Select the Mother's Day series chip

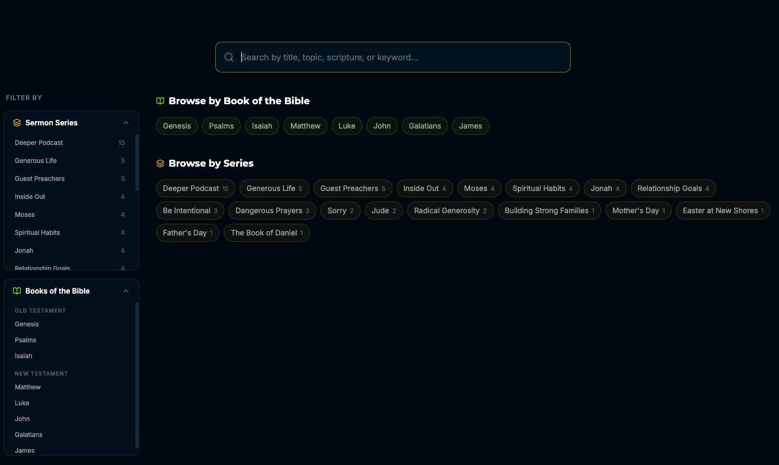[x=639, y=211]
